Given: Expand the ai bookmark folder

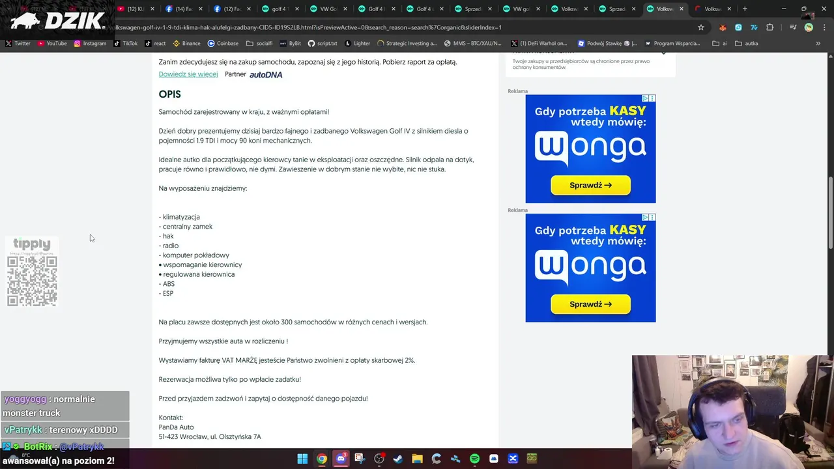Looking at the screenshot, I should click(720, 44).
